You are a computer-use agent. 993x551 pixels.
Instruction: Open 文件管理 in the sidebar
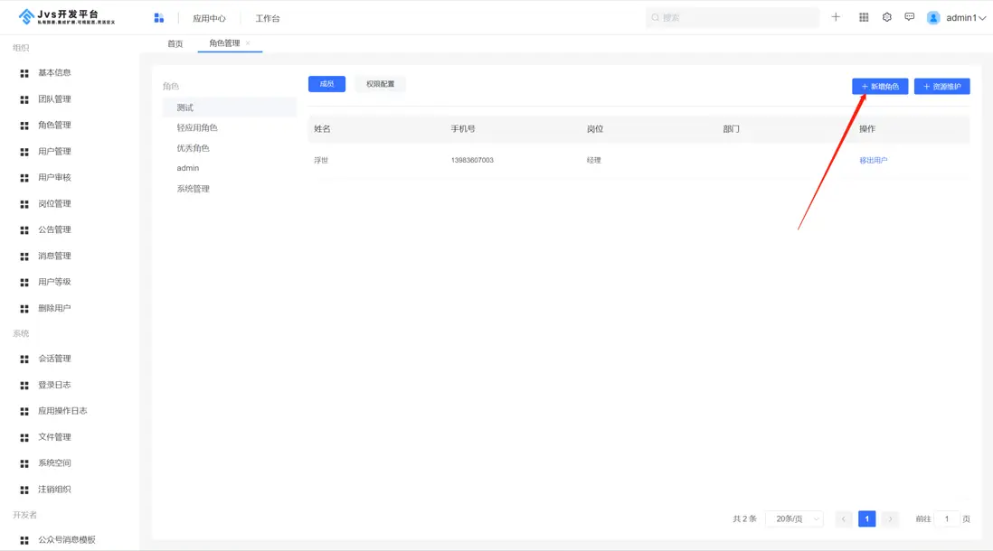(54, 437)
